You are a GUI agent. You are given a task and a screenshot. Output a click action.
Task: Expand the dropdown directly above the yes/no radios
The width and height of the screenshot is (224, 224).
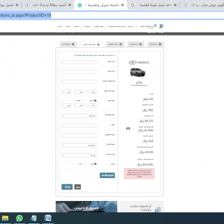coord(79,155)
